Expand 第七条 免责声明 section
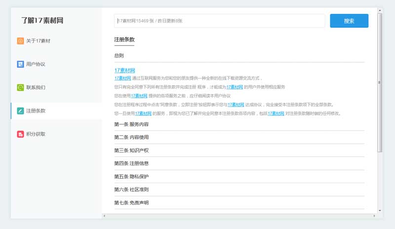 point(131,203)
